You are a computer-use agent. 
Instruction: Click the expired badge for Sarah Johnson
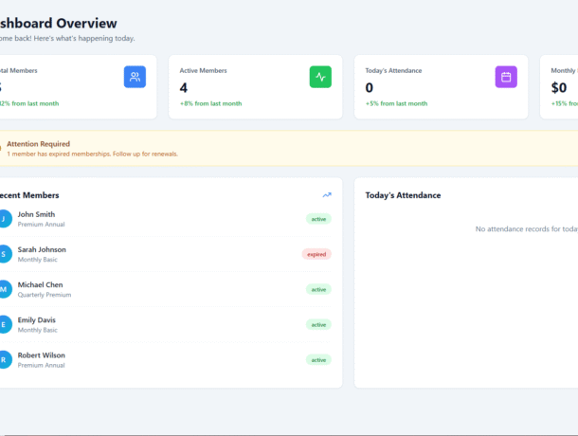[x=316, y=254]
